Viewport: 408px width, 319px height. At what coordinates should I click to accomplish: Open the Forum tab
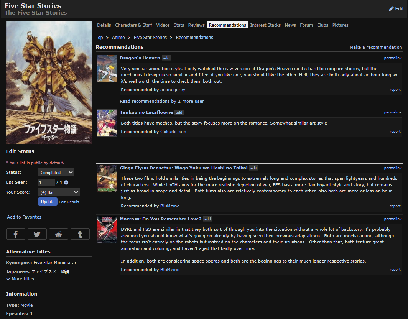pos(306,25)
